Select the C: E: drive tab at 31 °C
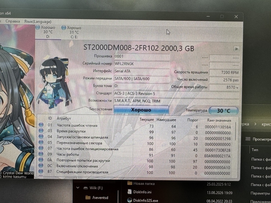This screenshot has width=271, height=203. (74, 32)
